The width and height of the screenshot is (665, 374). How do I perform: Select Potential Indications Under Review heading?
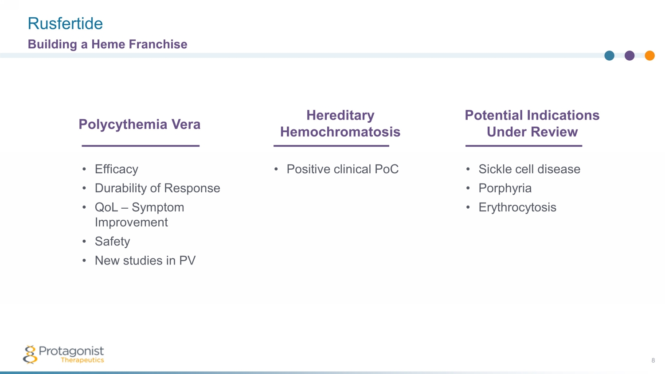(532, 124)
